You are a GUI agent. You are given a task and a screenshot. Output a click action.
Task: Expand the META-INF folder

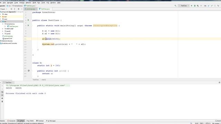pyautogui.click(x=3, y=29)
